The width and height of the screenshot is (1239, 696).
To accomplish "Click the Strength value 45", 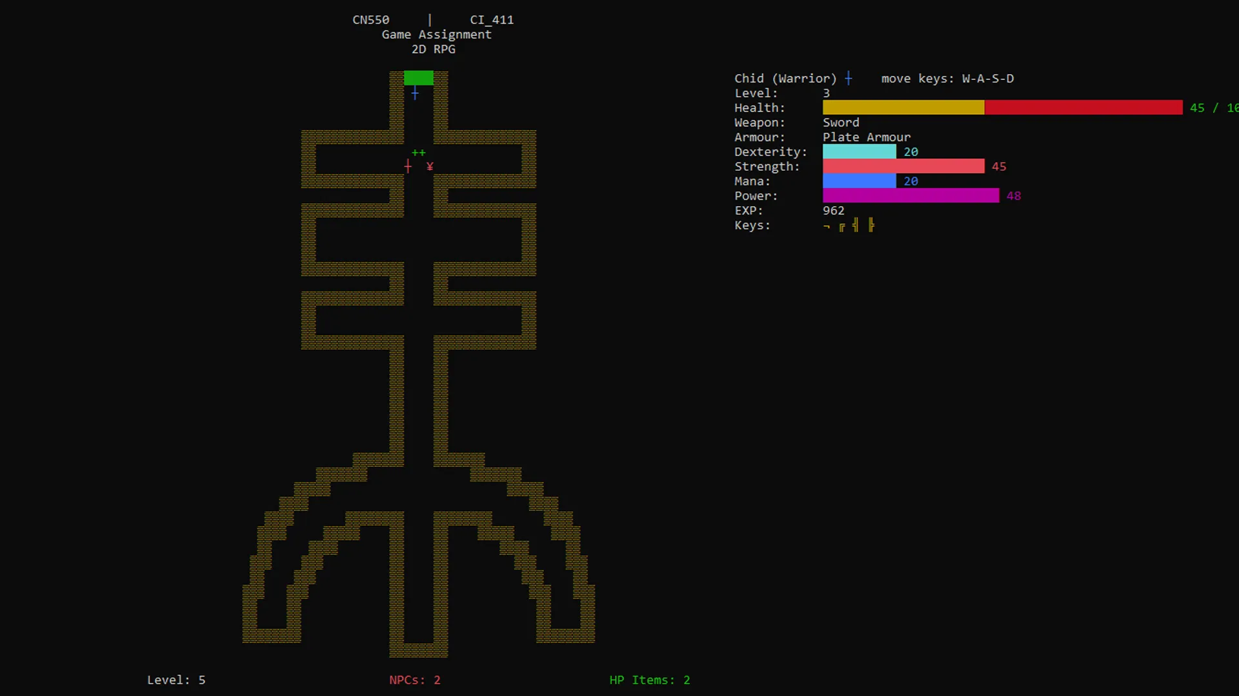I will (x=999, y=167).
